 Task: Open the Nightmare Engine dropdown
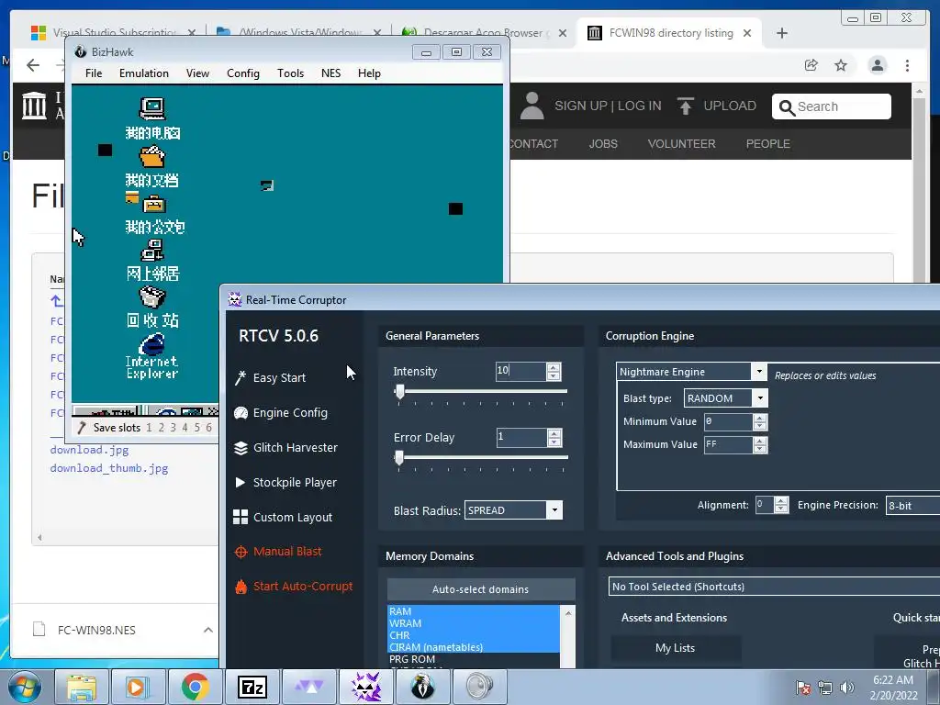point(759,372)
